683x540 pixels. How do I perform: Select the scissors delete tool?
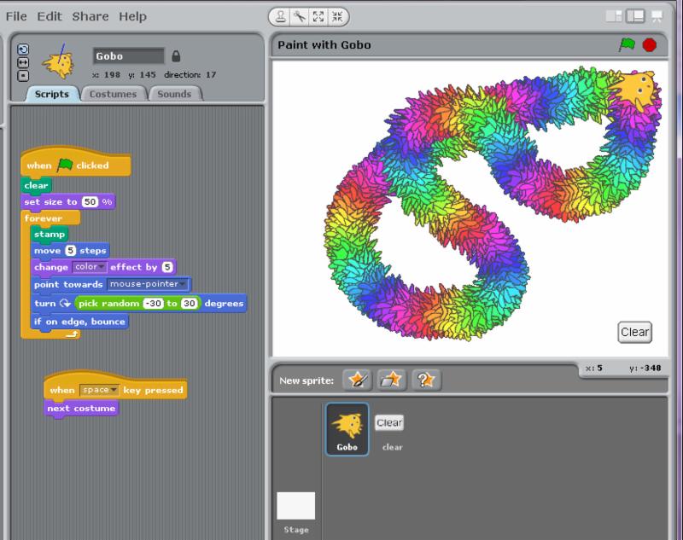300,17
